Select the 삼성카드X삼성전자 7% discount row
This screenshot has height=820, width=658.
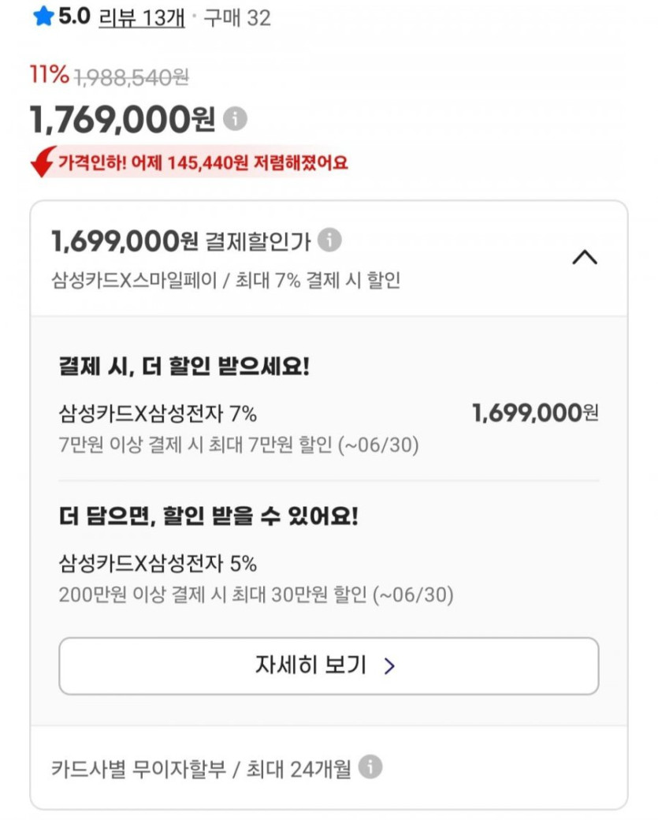(x=158, y=413)
